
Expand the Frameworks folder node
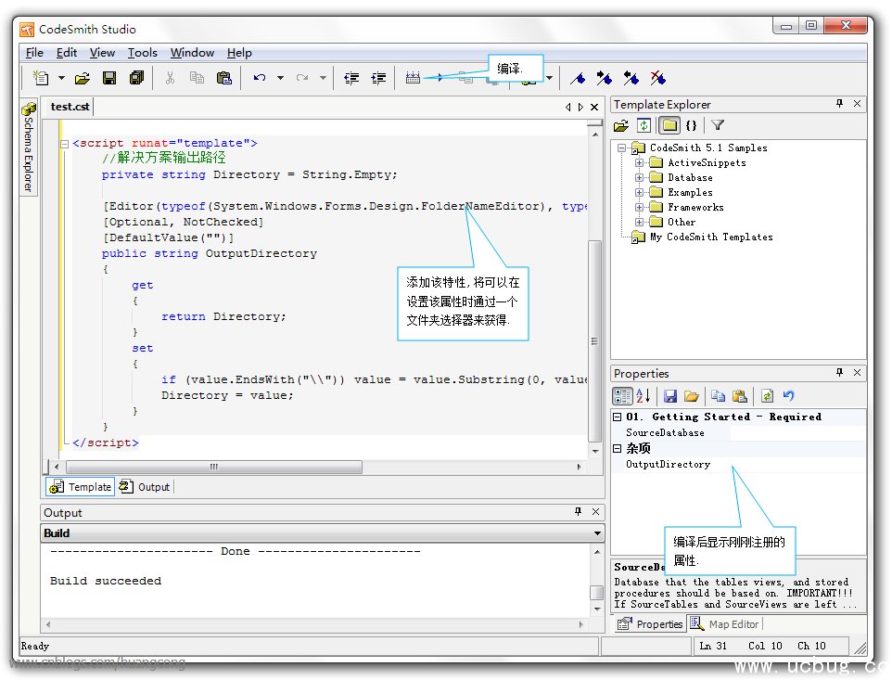click(640, 207)
